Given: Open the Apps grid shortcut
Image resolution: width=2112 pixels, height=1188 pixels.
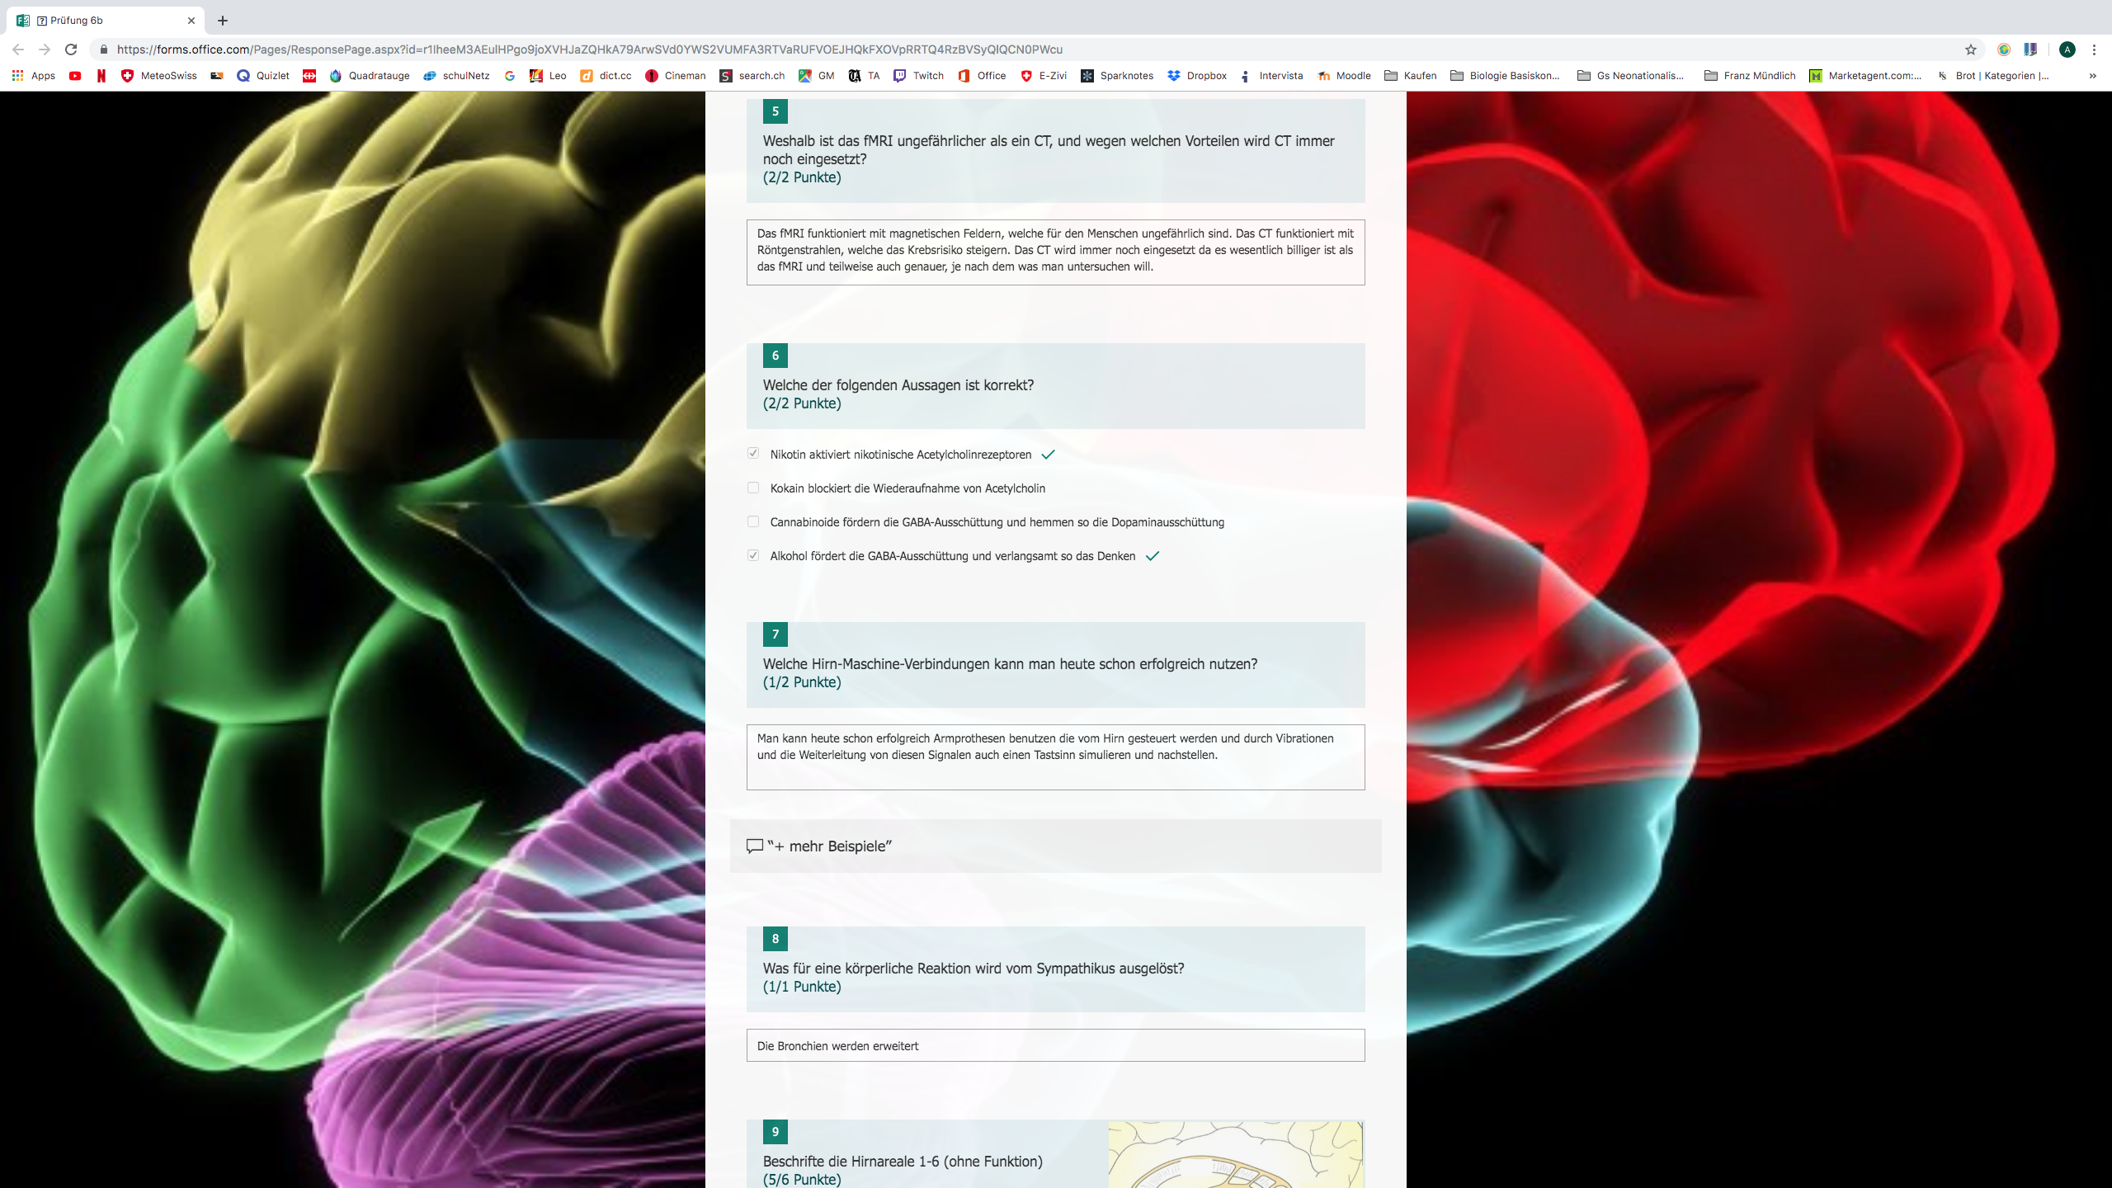Looking at the screenshot, I should 33,76.
